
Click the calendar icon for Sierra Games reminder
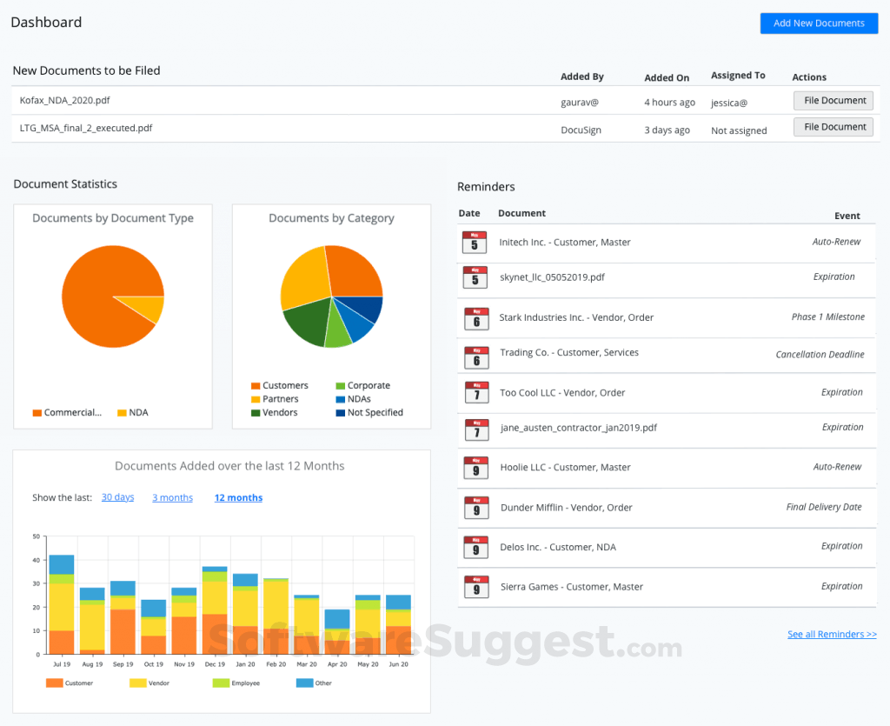[x=476, y=586]
